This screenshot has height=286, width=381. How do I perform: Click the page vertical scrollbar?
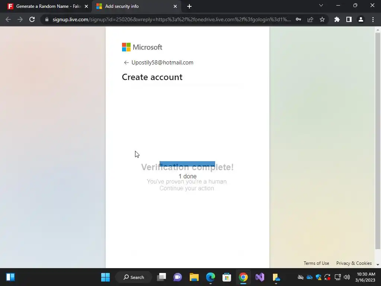tap(378, 141)
